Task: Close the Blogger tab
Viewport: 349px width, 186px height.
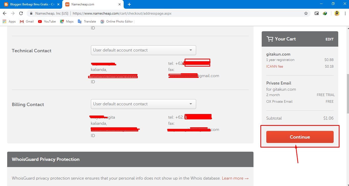Action: [58, 4]
